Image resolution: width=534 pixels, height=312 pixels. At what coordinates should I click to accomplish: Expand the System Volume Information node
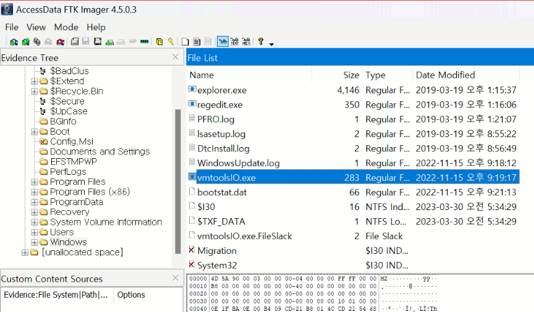click(x=35, y=222)
